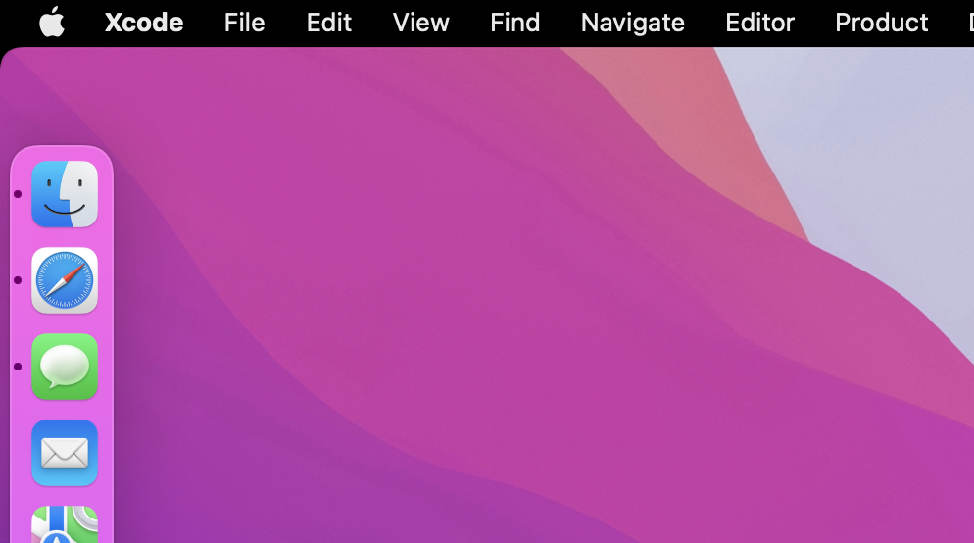Open the Navigate menu
Viewport: 974px width, 543px height.
(x=632, y=23)
